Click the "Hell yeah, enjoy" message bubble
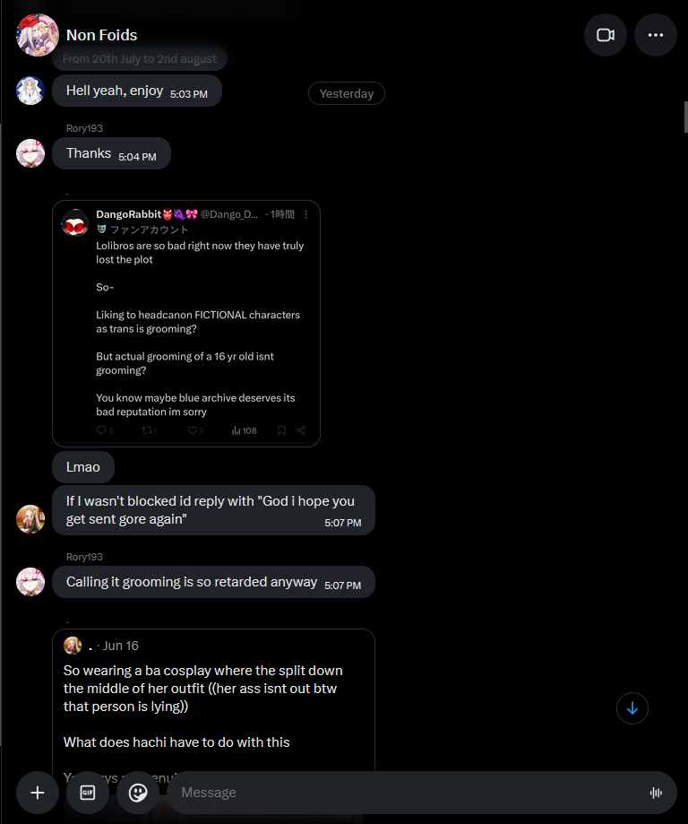Screen dimensions: 688x824 coord(137,91)
